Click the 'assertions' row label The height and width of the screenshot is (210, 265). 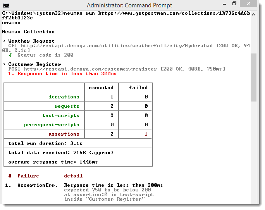coord(64,134)
